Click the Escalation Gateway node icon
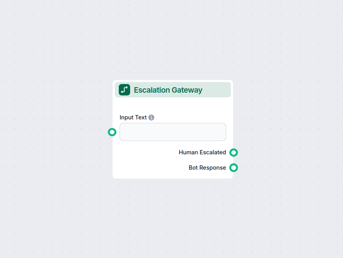 [124, 90]
